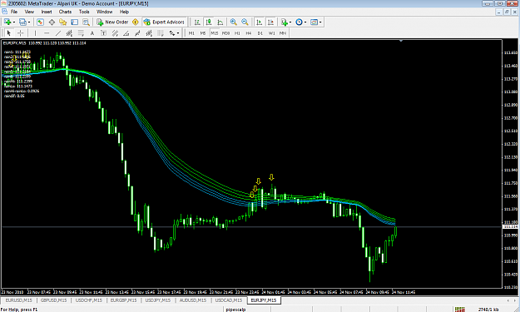Select the vertical cycle lines tool
The height and width of the screenshot is (312, 520).
coord(161,33)
